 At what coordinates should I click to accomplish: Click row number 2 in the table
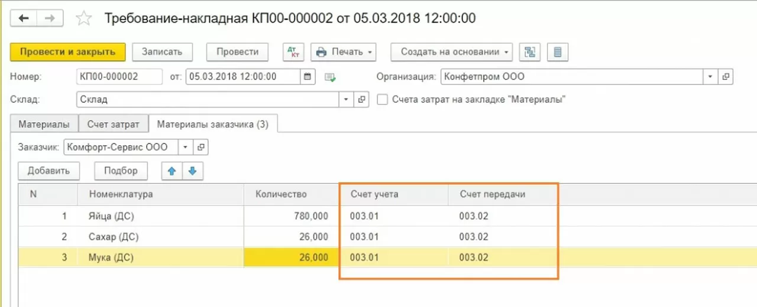(48, 237)
